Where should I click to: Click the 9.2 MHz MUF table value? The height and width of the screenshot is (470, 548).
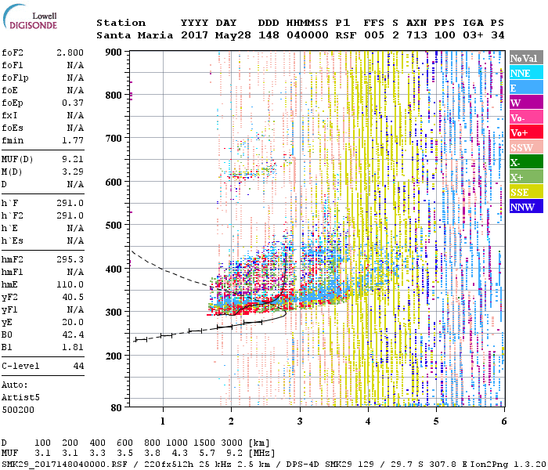click(235, 454)
